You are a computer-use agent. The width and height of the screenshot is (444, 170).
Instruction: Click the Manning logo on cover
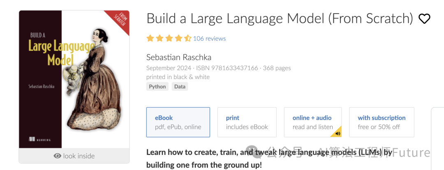[x=39, y=140]
